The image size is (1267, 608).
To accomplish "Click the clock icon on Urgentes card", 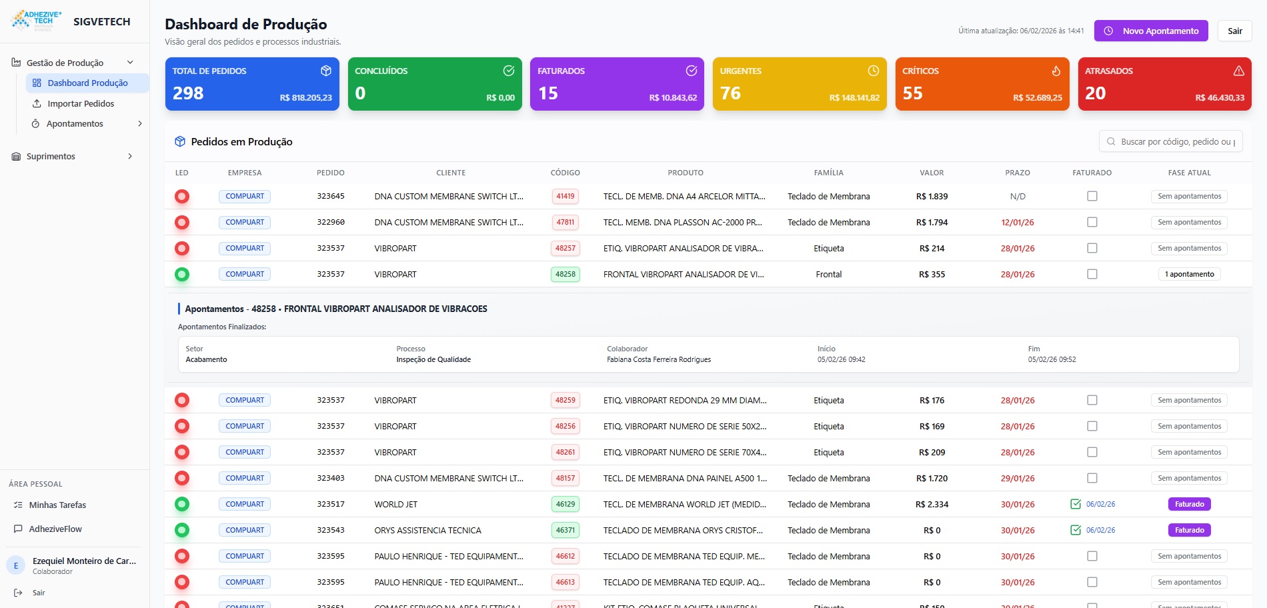I will [x=874, y=71].
